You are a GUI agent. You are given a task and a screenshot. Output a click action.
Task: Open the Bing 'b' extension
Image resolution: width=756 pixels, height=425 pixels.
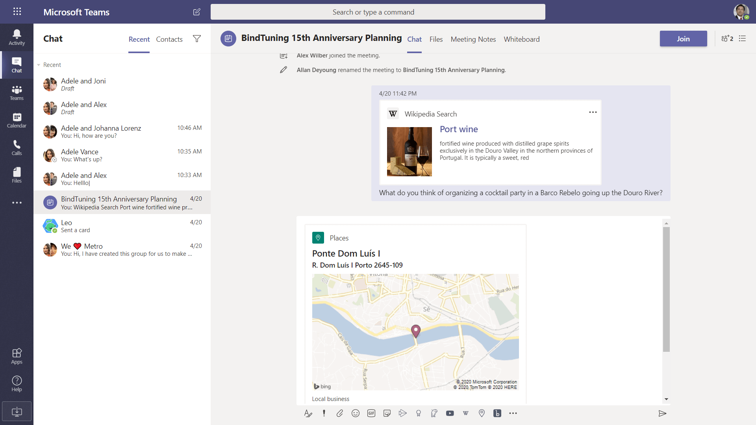coord(497,413)
